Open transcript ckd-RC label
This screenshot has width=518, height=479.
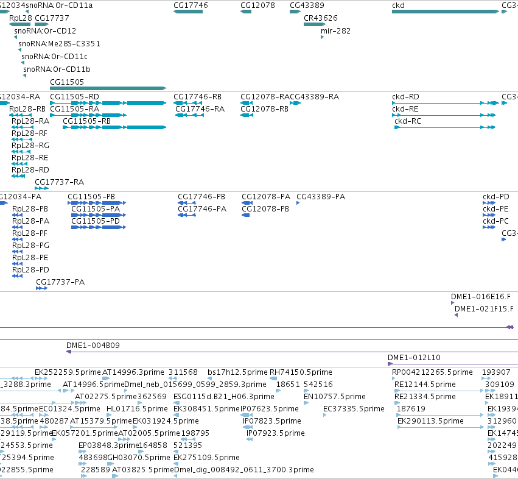(408, 121)
